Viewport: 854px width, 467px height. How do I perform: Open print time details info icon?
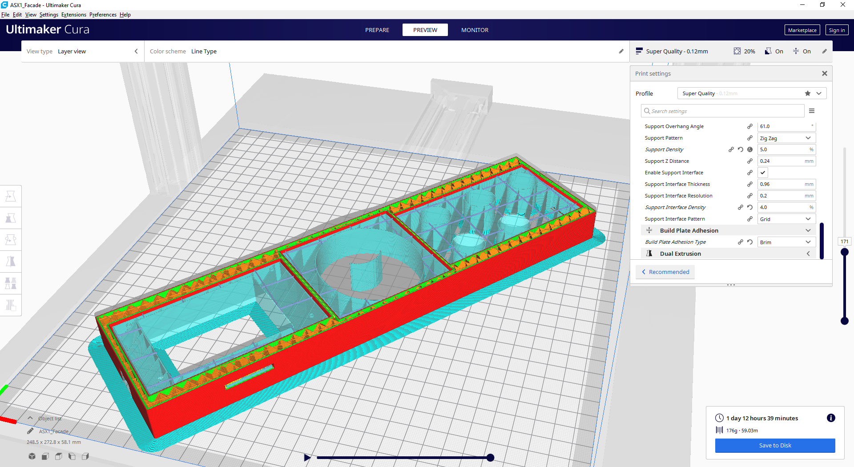[831, 418]
